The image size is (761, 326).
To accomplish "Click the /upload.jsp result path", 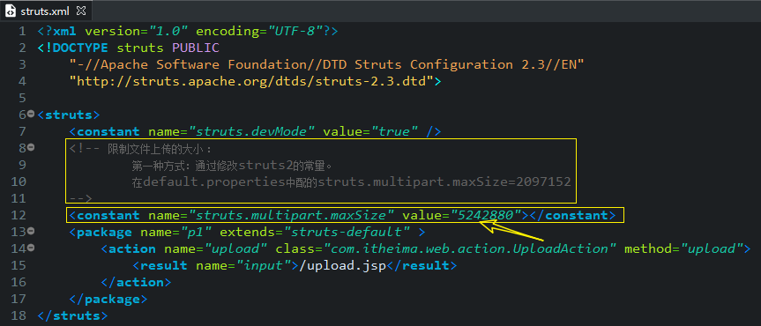I will coord(343,265).
